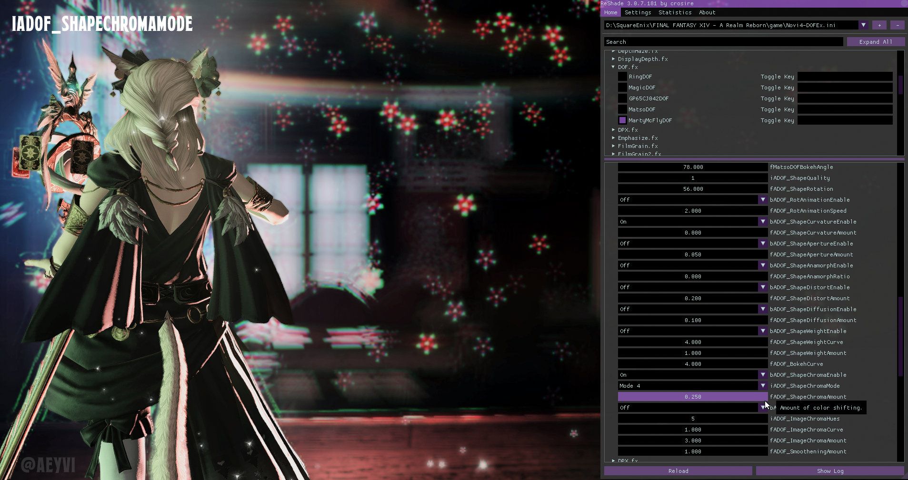The image size is (908, 480).
Task: Collapse the DOF.fx tree node
Action: pos(613,67)
